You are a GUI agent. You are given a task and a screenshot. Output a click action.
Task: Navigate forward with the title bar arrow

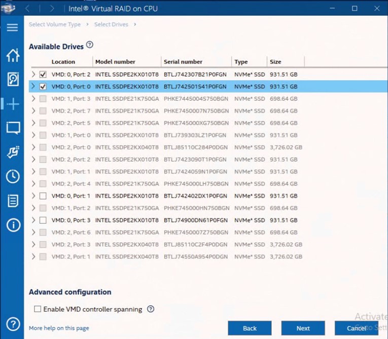point(52,9)
